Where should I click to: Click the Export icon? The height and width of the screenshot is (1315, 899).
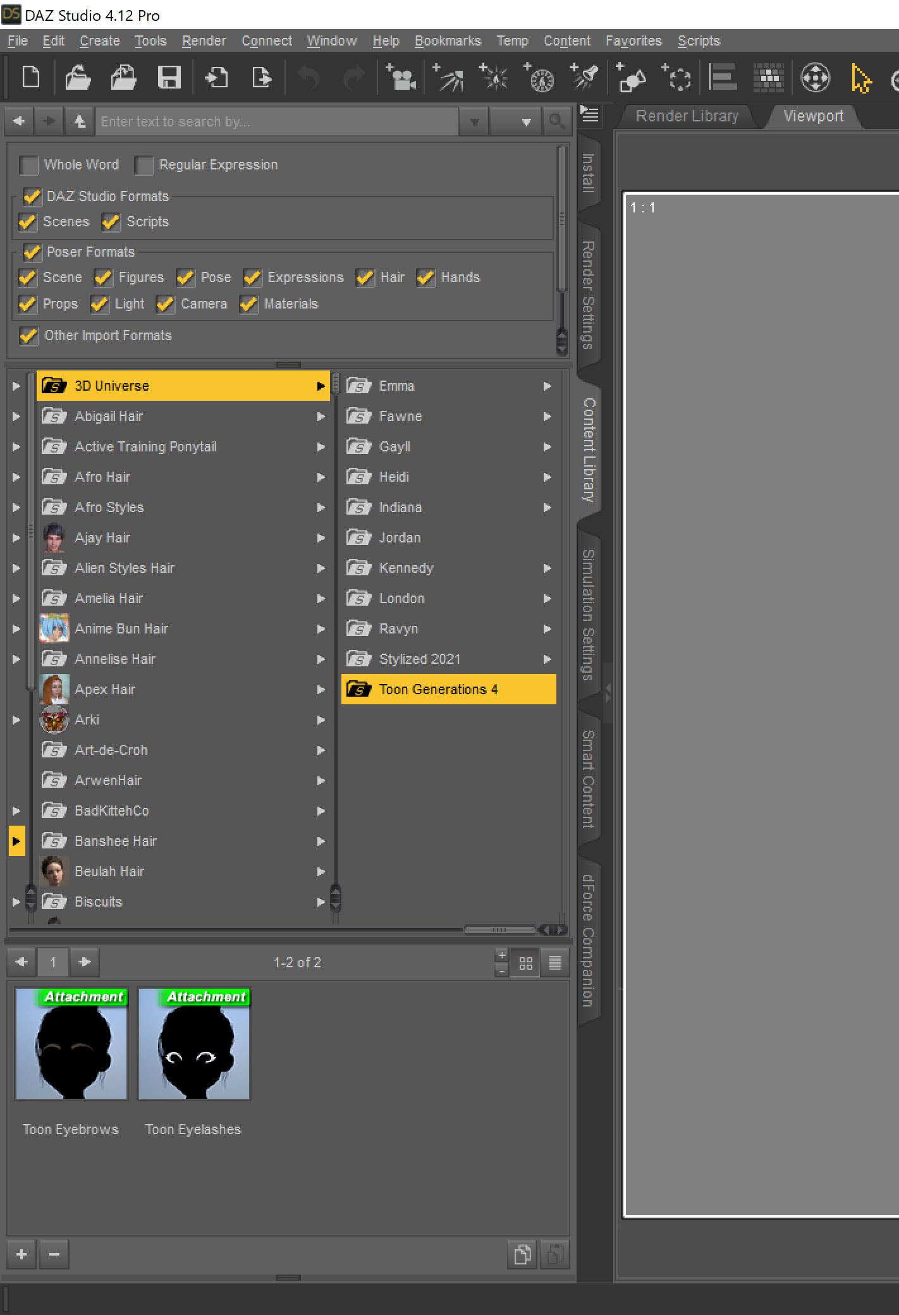pyautogui.click(x=262, y=78)
